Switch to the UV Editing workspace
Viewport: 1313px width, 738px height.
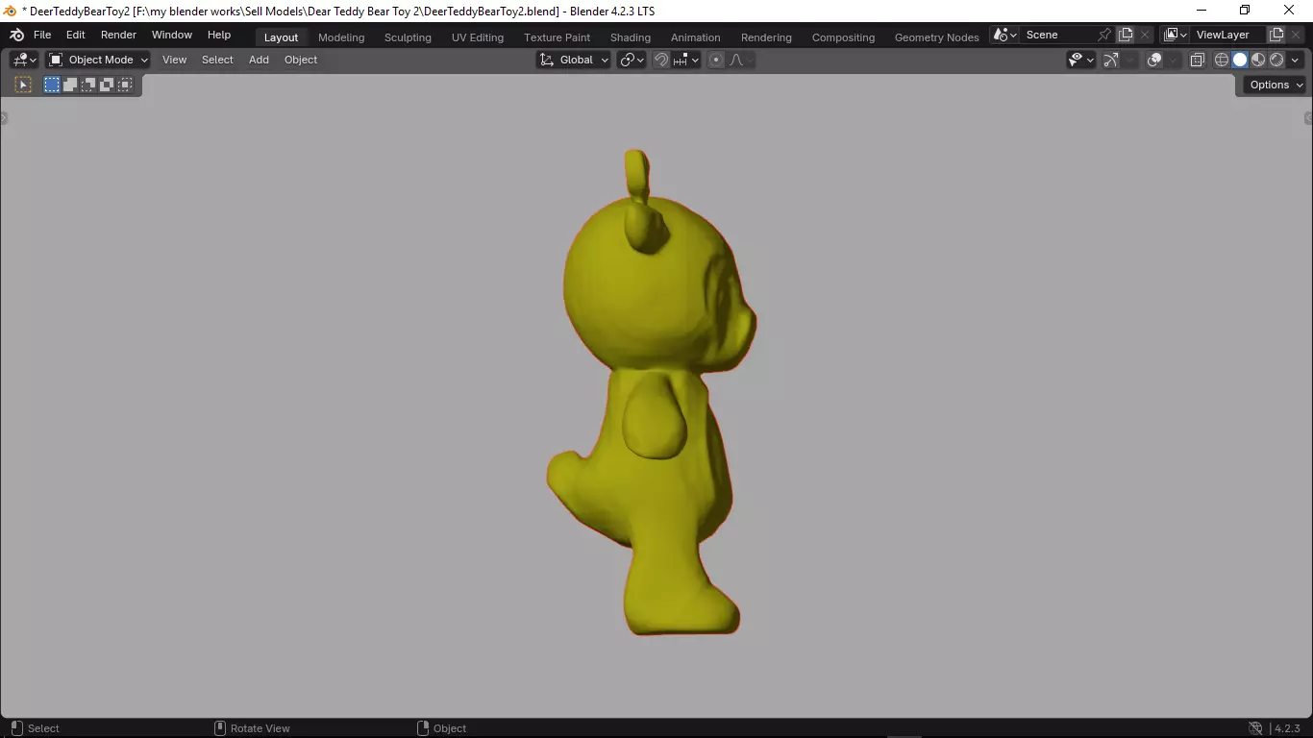coord(478,37)
